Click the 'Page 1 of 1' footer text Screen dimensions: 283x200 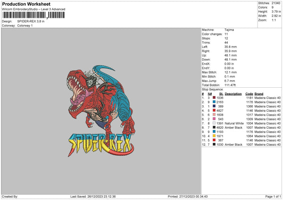[x=273, y=197]
